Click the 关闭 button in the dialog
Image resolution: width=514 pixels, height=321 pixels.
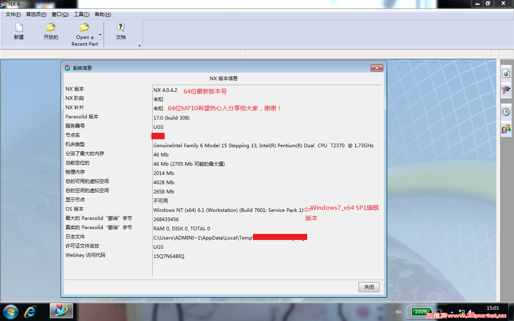(x=369, y=287)
